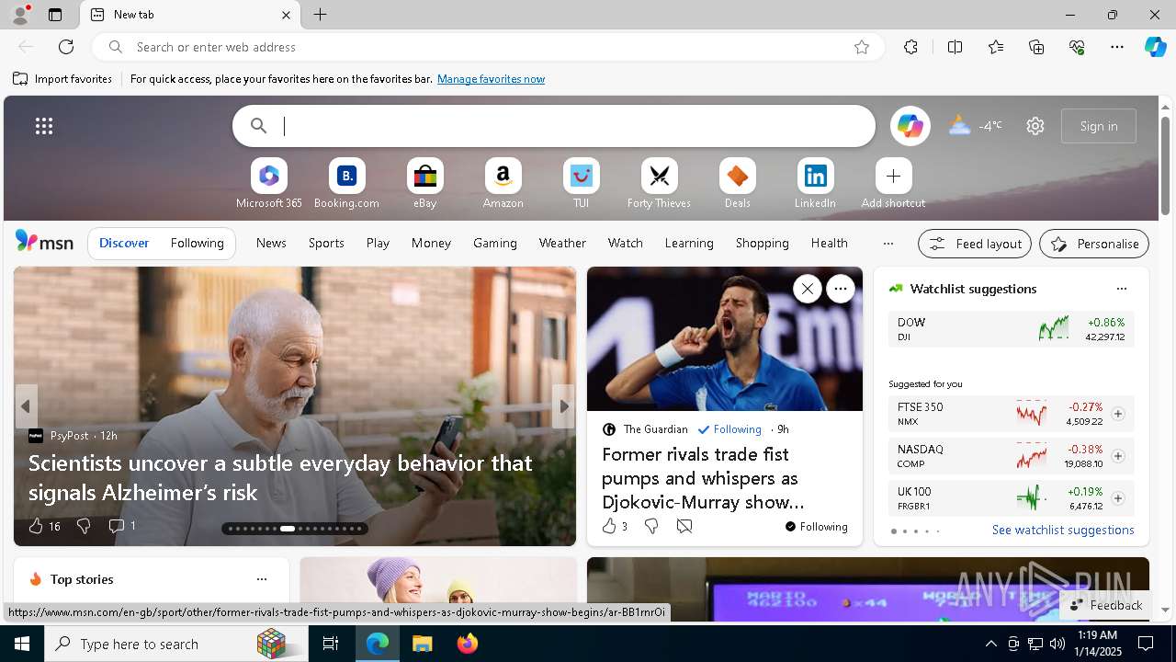The height and width of the screenshot is (662, 1176).
Task: Open eBay shortcut
Action: [425, 184]
